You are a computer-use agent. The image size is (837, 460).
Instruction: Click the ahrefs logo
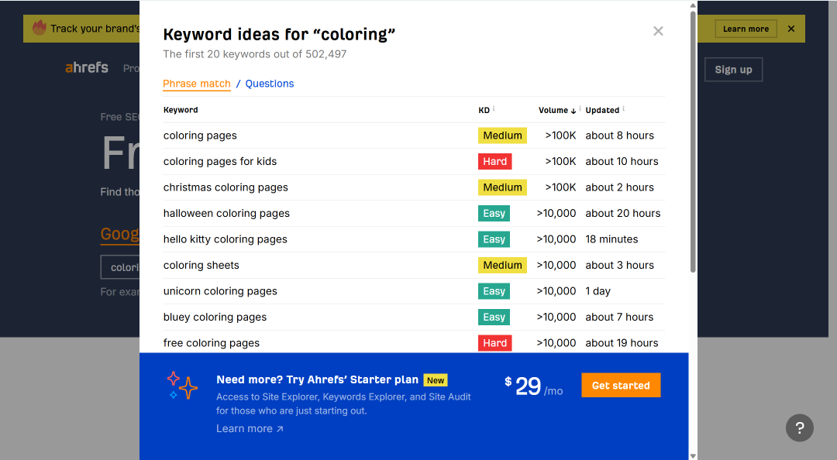pyautogui.click(x=87, y=68)
